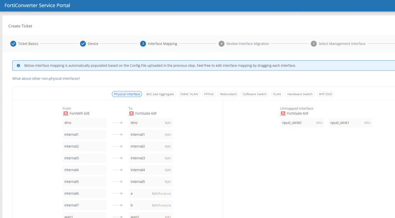
Task: Select the source internal5 interface box
Action: click(84, 182)
